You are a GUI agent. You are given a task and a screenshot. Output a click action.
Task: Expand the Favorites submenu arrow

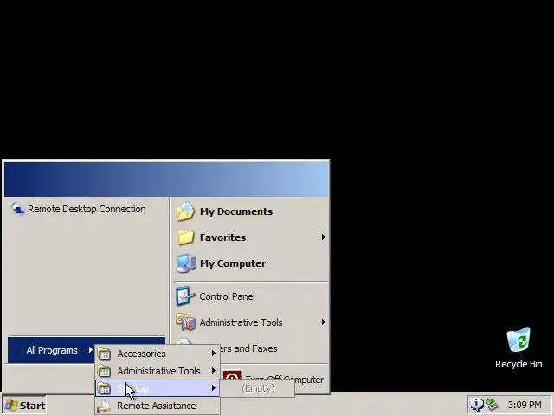click(x=323, y=237)
